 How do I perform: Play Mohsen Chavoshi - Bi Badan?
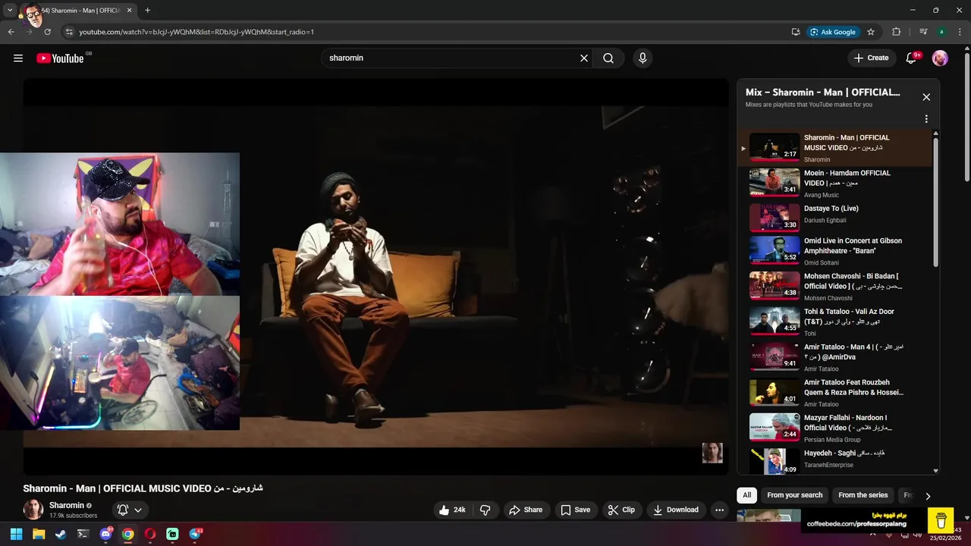834,287
